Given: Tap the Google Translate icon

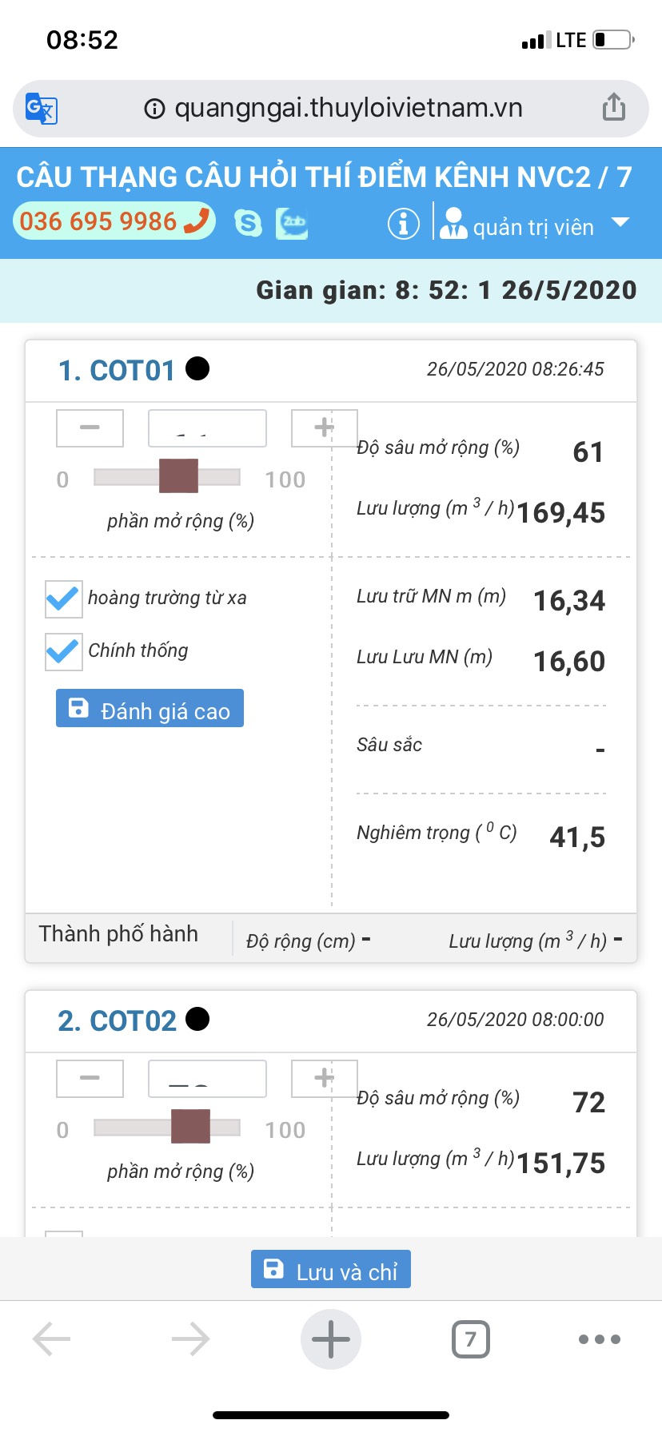Looking at the screenshot, I should pyautogui.click(x=41, y=108).
